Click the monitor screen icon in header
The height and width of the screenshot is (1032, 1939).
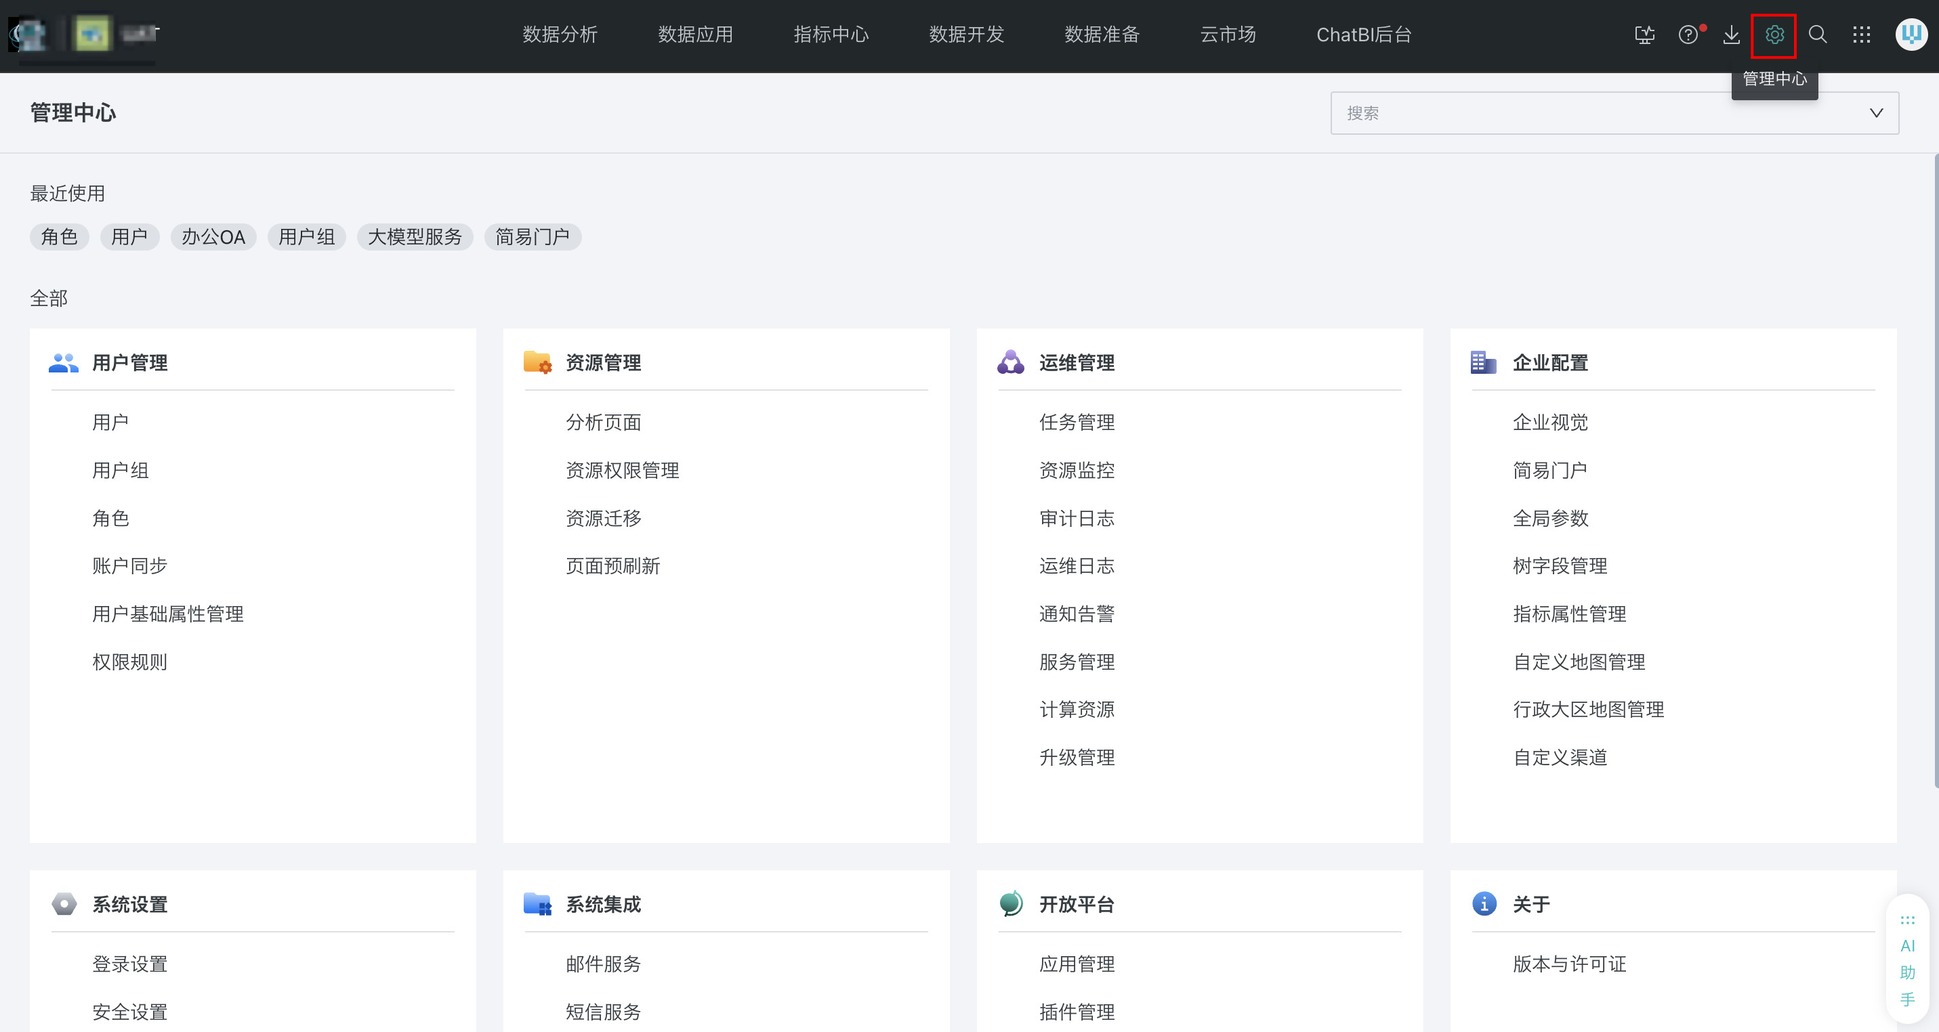[x=1645, y=35]
